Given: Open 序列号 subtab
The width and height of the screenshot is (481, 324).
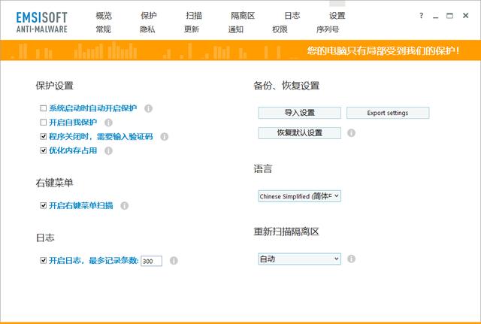Looking at the screenshot, I should pyautogui.click(x=328, y=29).
